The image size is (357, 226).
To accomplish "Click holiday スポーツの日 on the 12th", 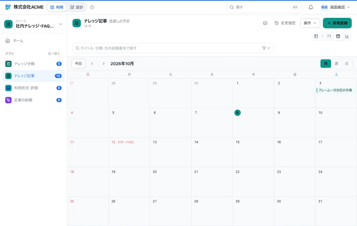I will click(x=126, y=142).
